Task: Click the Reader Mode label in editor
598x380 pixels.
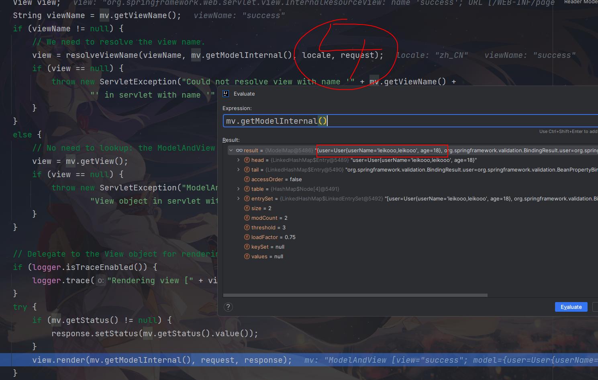Action: point(581,2)
